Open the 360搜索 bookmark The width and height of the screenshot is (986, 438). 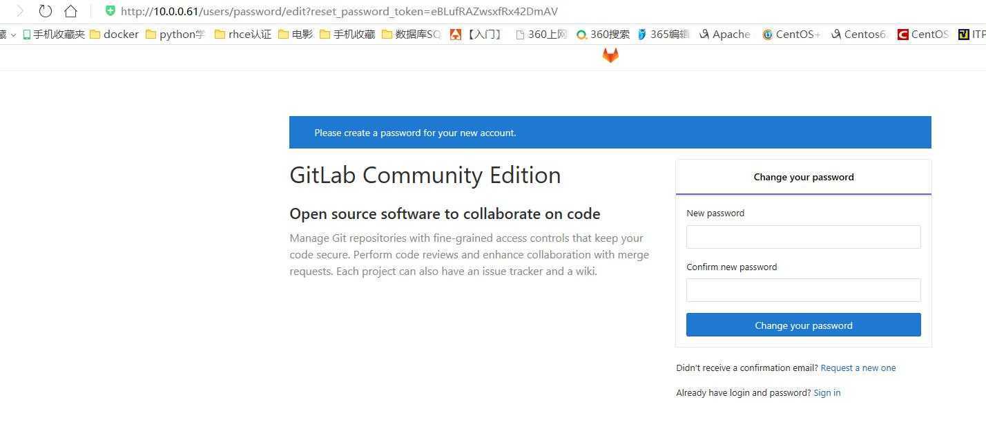(603, 34)
